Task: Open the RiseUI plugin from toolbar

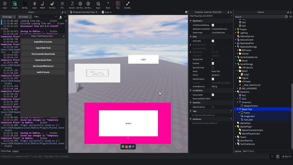Action: 108,5
